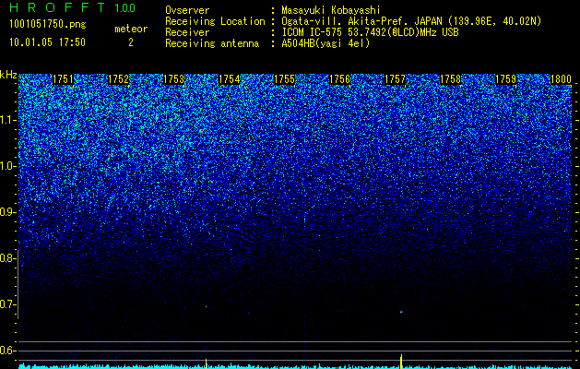Select observer name Masayuki Kobayashi
Viewport: 580px width, 369px height.
pos(331,10)
